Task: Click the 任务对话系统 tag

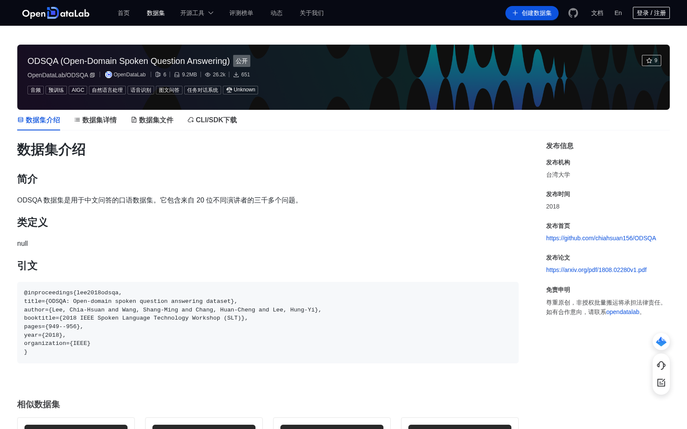Action: [x=203, y=90]
